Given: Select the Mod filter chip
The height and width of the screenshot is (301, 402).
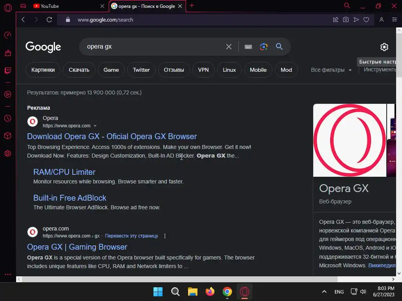Looking at the screenshot, I should click(x=286, y=70).
